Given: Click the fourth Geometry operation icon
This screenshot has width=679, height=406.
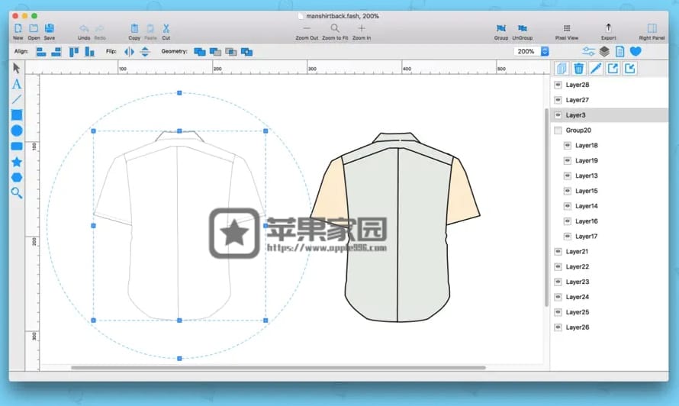Looking at the screenshot, I should (x=246, y=52).
